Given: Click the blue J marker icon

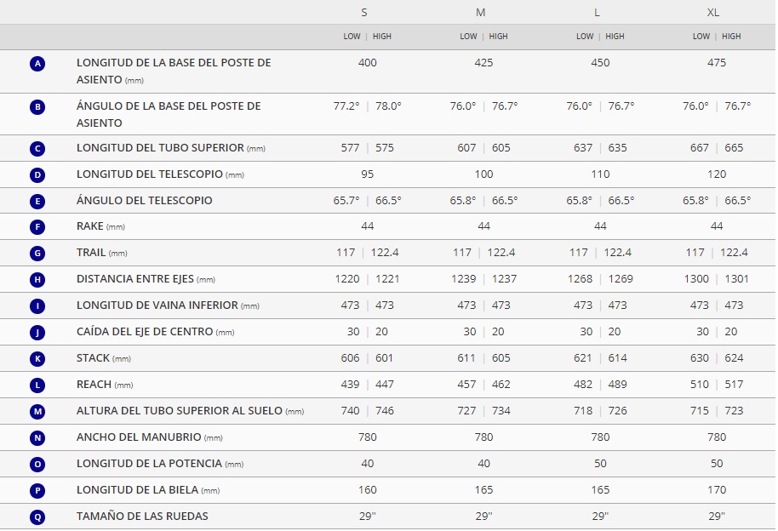Looking at the screenshot, I should click(x=37, y=332).
